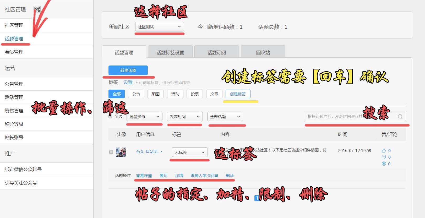This screenshot has height=218, width=425.
Task: Switch to the 话题标签设置 tab
Action: point(170,52)
